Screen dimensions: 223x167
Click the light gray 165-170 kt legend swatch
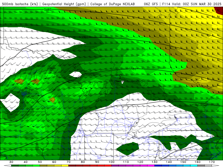pos(208,166)
